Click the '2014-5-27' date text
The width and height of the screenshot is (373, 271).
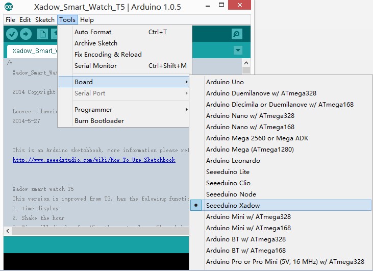click(x=26, y=121)
